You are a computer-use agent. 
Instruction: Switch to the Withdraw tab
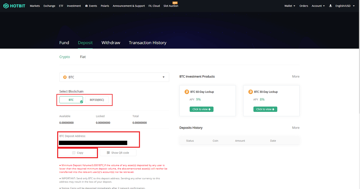tap(111, 43)
